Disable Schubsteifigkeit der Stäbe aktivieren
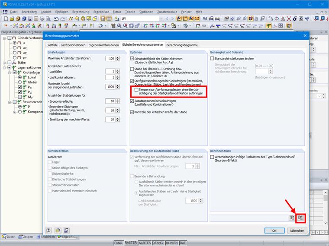 (132, 59)
